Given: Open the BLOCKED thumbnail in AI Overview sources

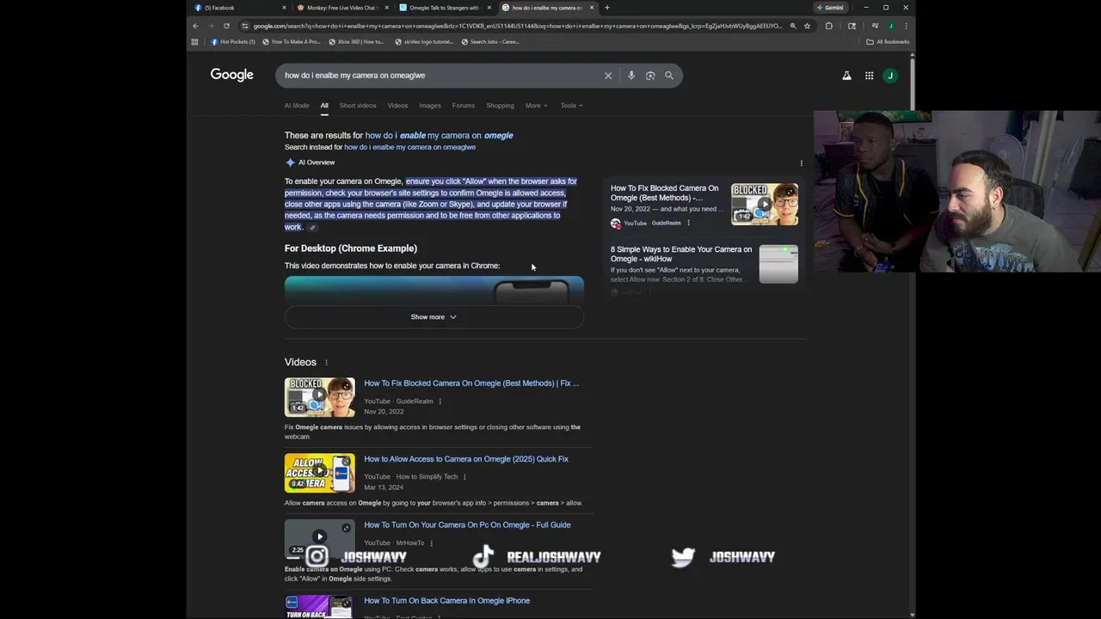Looking at the screenshot, I should click(764, 205).
